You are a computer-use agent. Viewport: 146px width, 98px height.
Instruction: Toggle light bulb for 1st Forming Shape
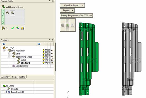[44, 57]
